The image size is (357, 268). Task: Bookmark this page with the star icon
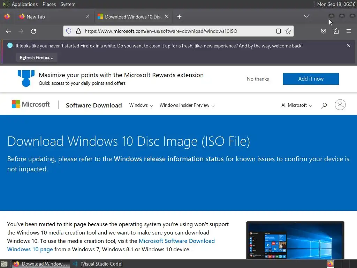[288, 31]
